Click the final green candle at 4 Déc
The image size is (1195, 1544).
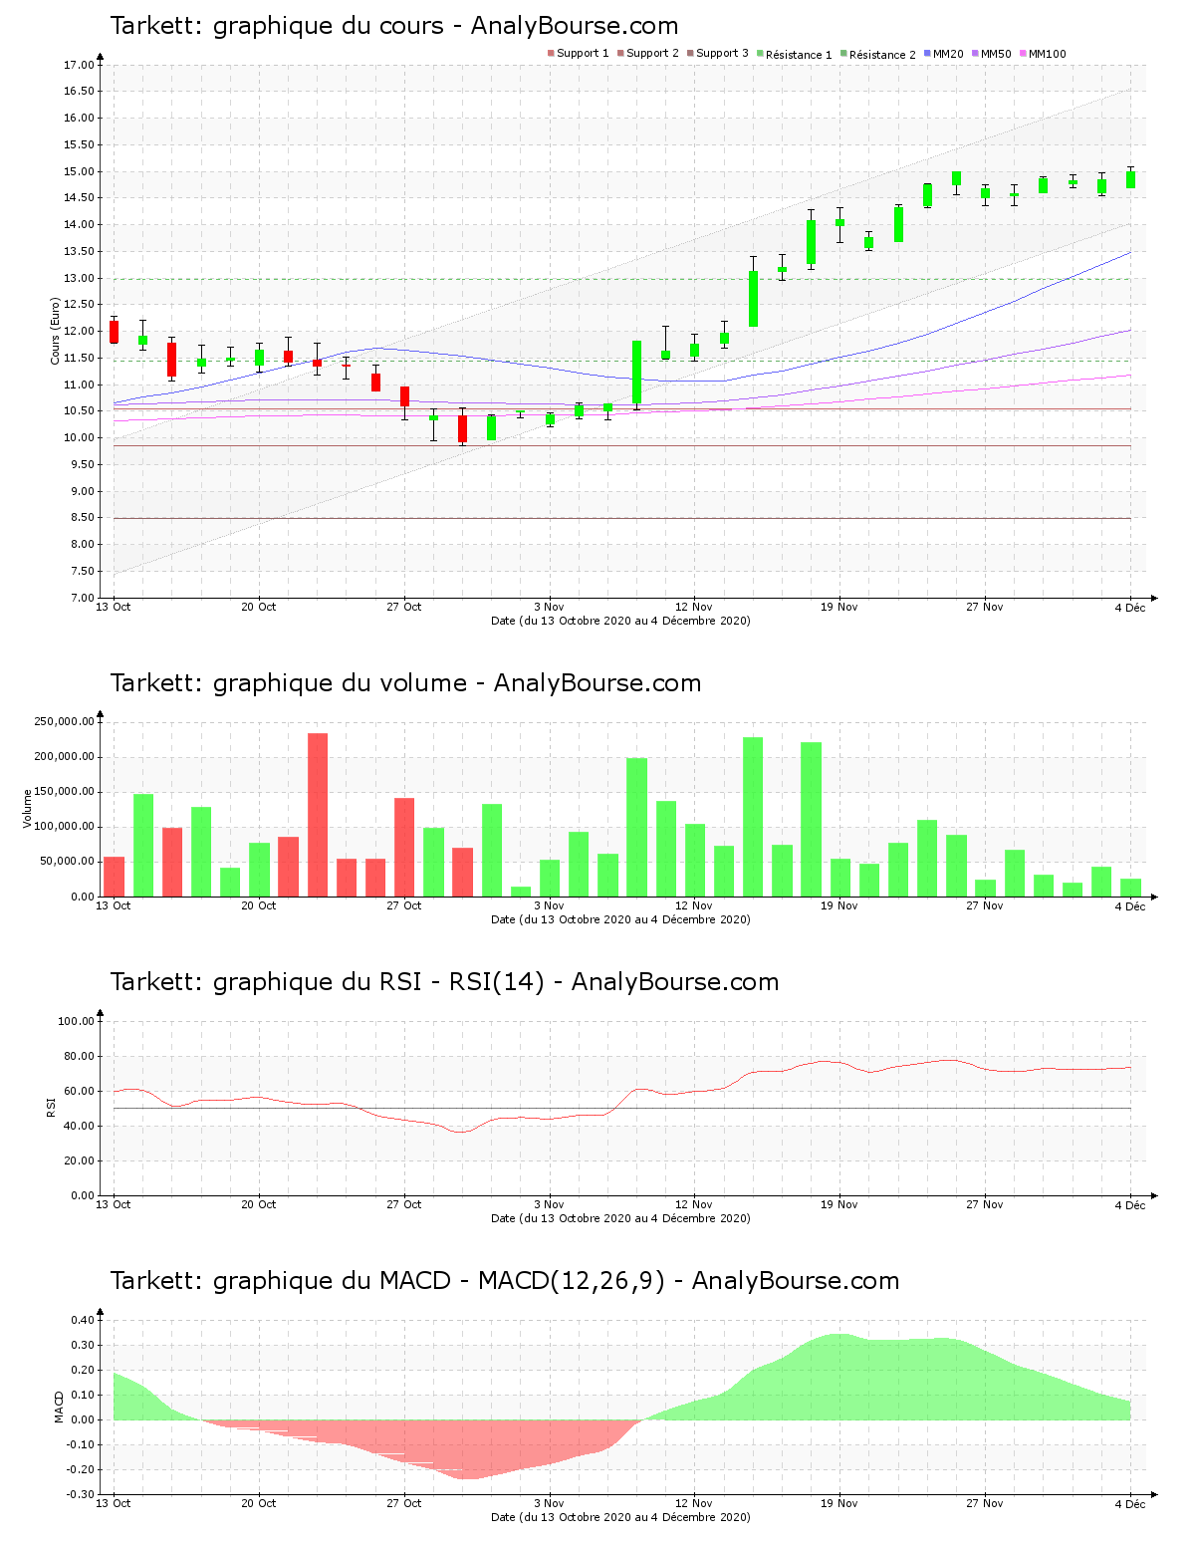(x=1130, y=179)
